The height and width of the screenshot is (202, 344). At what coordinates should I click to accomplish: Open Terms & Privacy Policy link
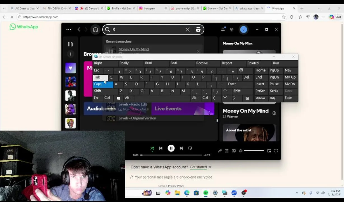point(171,186)
